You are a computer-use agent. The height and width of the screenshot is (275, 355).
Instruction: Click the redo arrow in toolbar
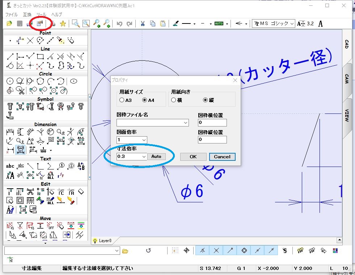pos(129,23)
